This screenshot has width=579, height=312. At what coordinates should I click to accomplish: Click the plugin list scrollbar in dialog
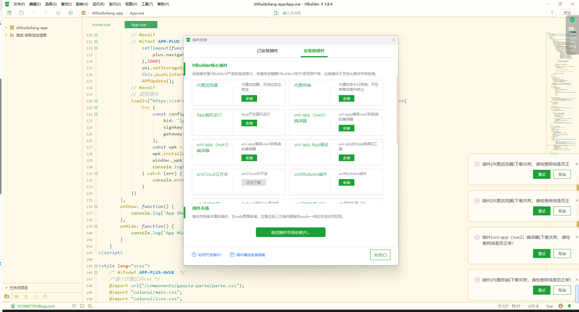click(x=397, y=109)
